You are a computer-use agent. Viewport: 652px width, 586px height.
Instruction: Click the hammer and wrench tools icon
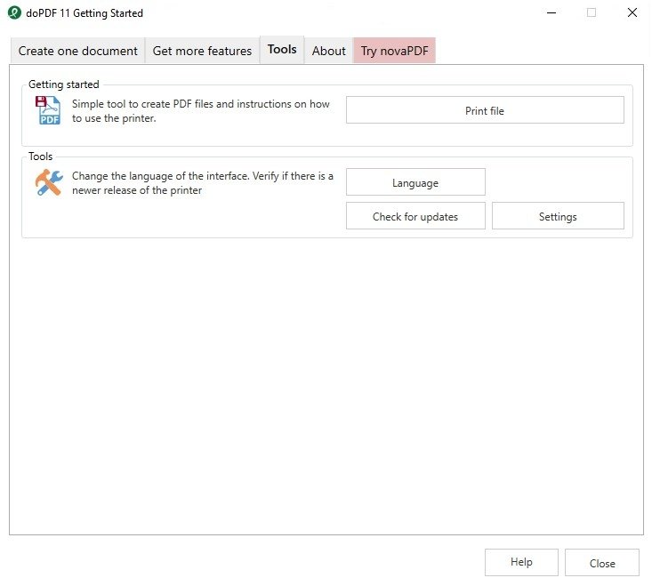(x=49, y=182)
